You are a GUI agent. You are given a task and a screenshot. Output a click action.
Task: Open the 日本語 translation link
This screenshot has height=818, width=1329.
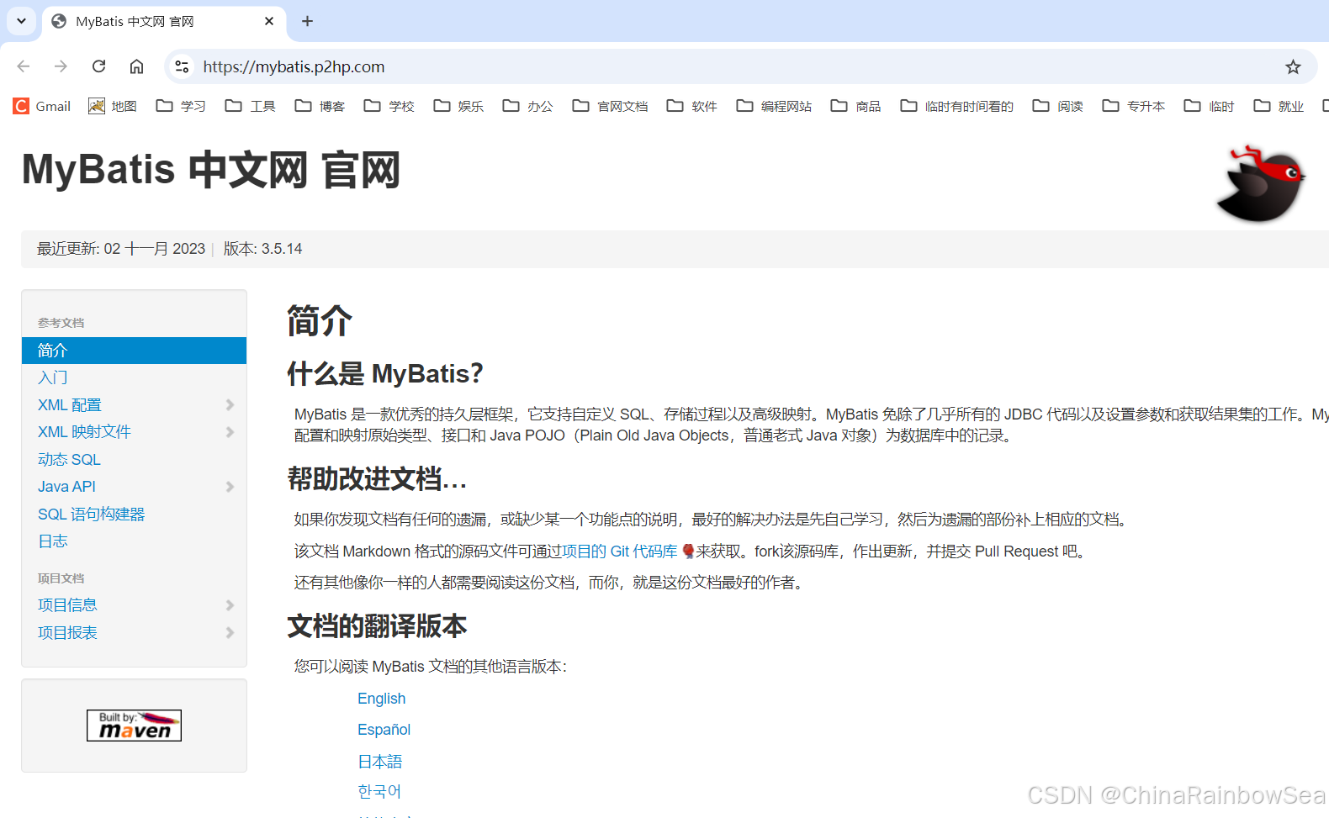380,762
